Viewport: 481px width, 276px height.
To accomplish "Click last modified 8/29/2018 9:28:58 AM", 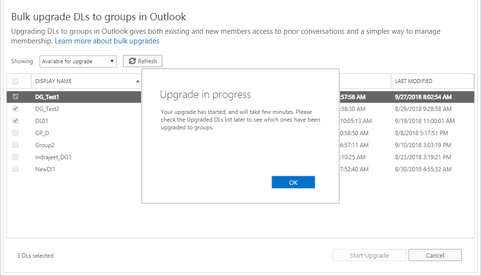I will [x=423, y=109].
